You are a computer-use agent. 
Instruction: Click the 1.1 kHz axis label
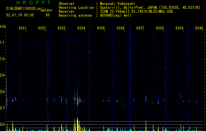[3, 43]
